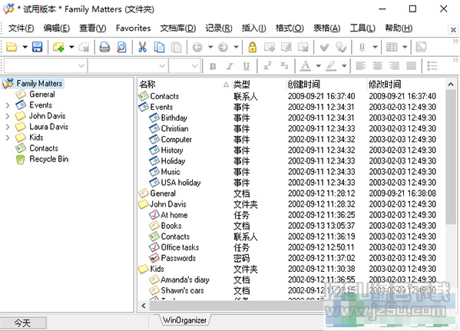460x331 pixels.
Task: Justify the text
Action: [x=412, y=66]
